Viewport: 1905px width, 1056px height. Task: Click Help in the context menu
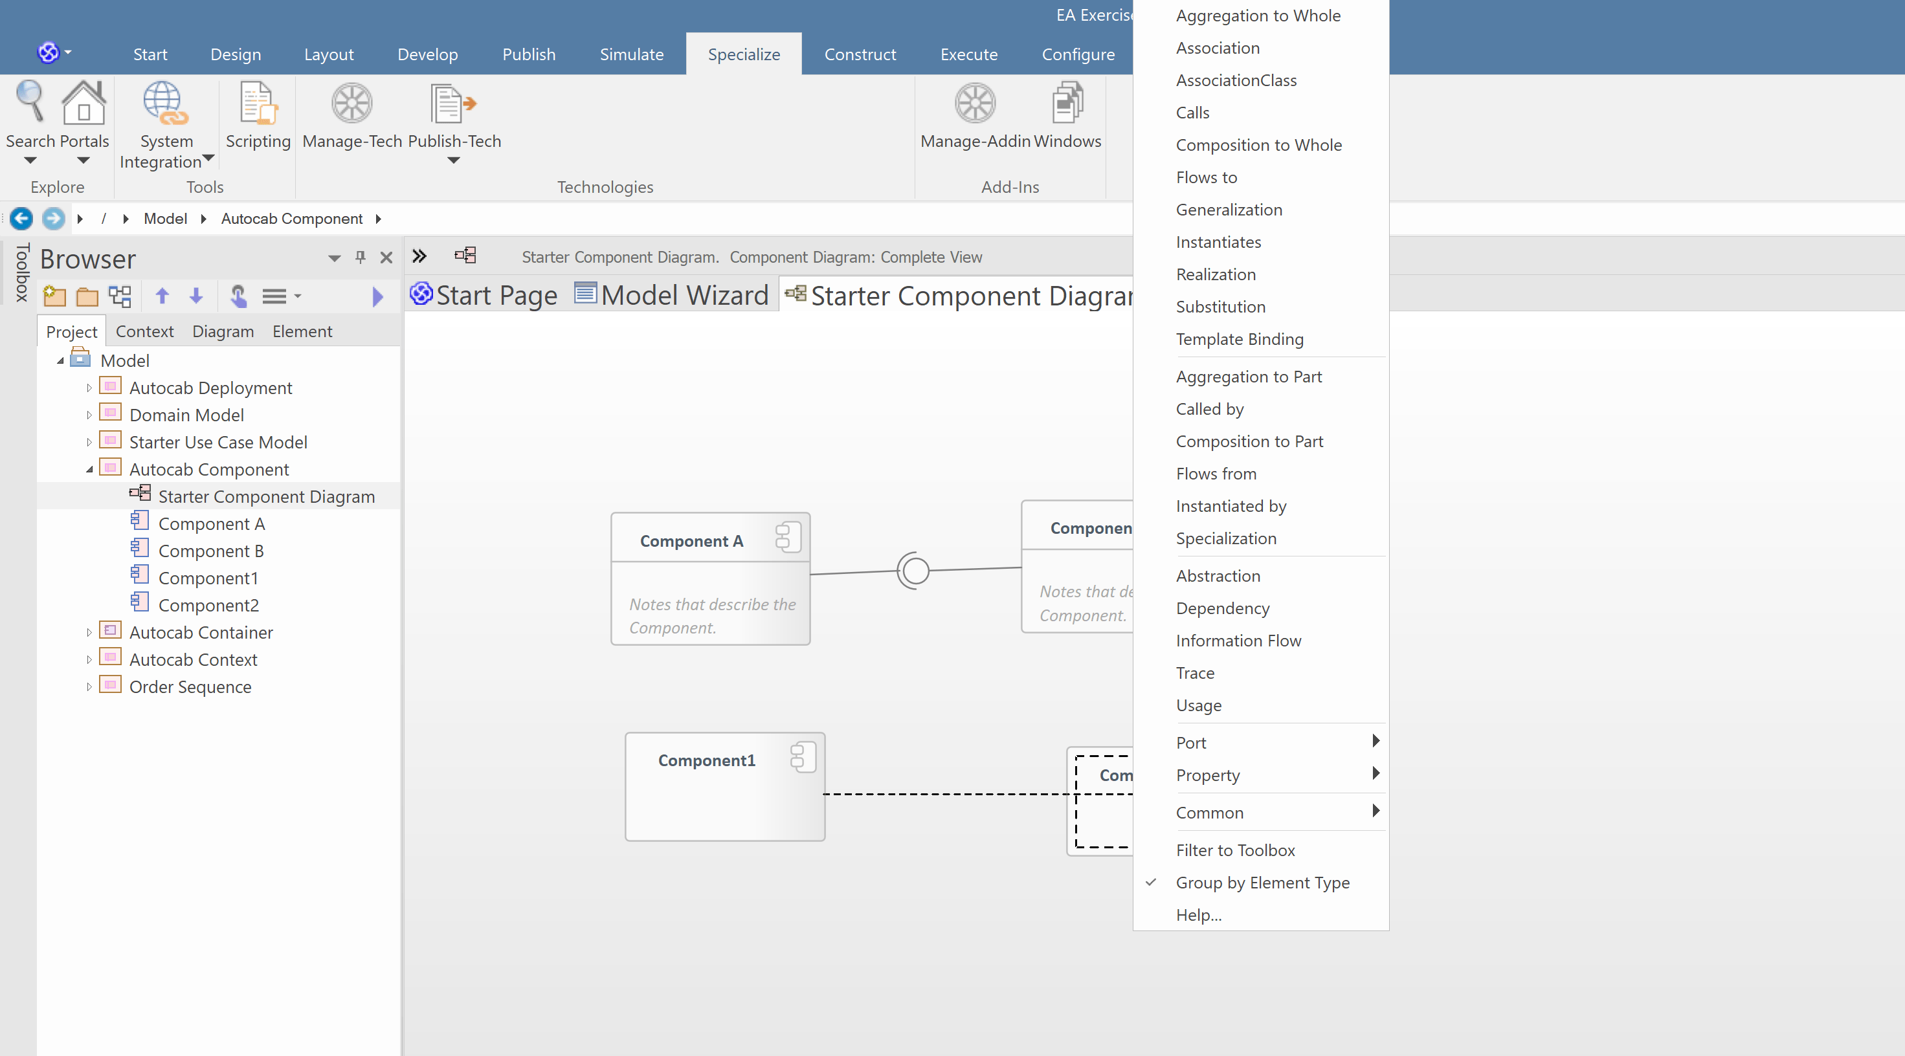pos(1199,915)
